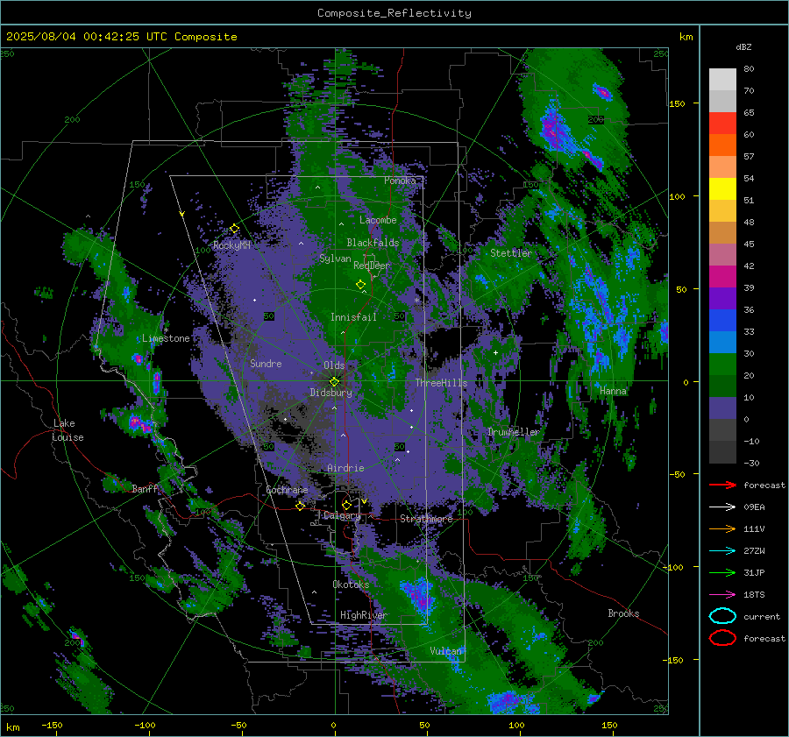Click the magenta 18TS arrow icon
Image resolution: width=789 pixels, height=737 pixels.
722,595
